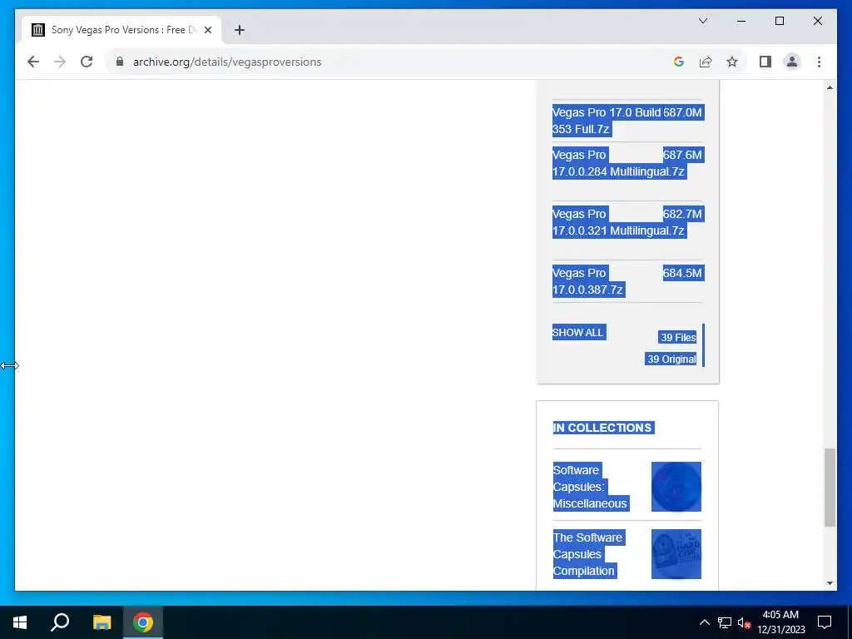The width and height of the screenshot is (852, 639).
Task: Open the clock showing 4:05 AM
Action: coord(780,622)
